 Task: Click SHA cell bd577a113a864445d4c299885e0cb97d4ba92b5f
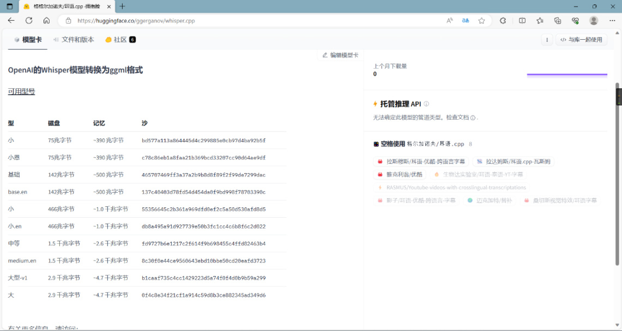coord(203,140)
